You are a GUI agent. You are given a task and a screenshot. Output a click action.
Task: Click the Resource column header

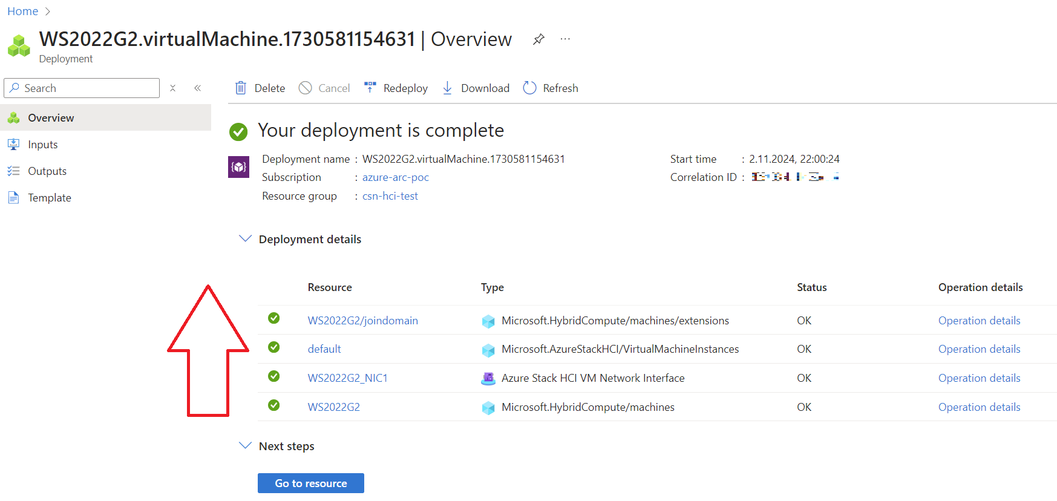tap(330, 287)
